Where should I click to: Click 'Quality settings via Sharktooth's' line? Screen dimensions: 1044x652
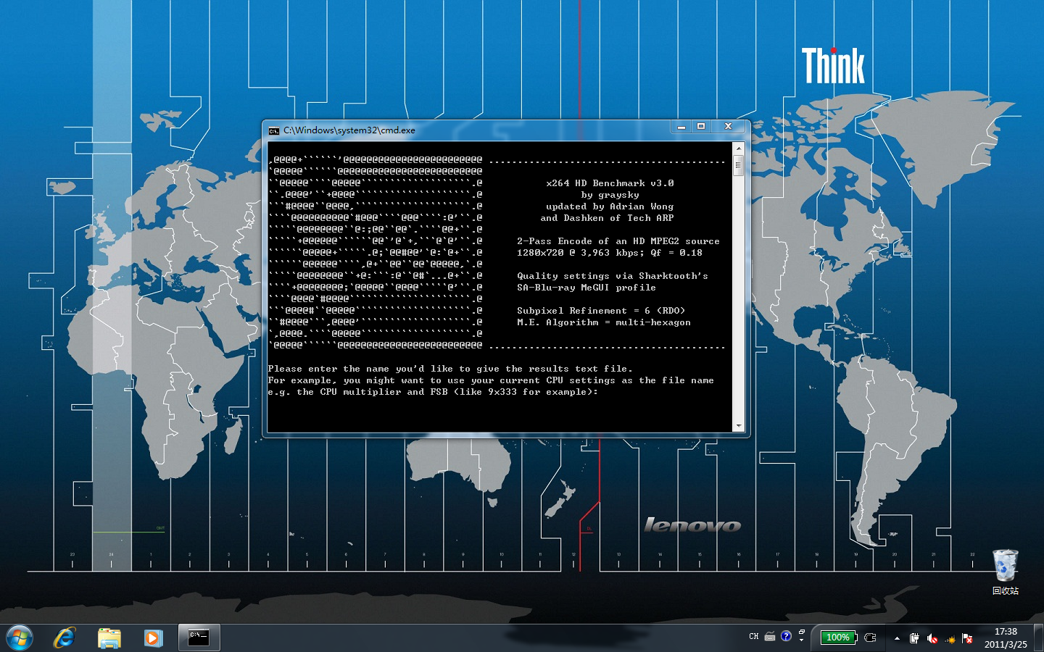tap(613, 276)
